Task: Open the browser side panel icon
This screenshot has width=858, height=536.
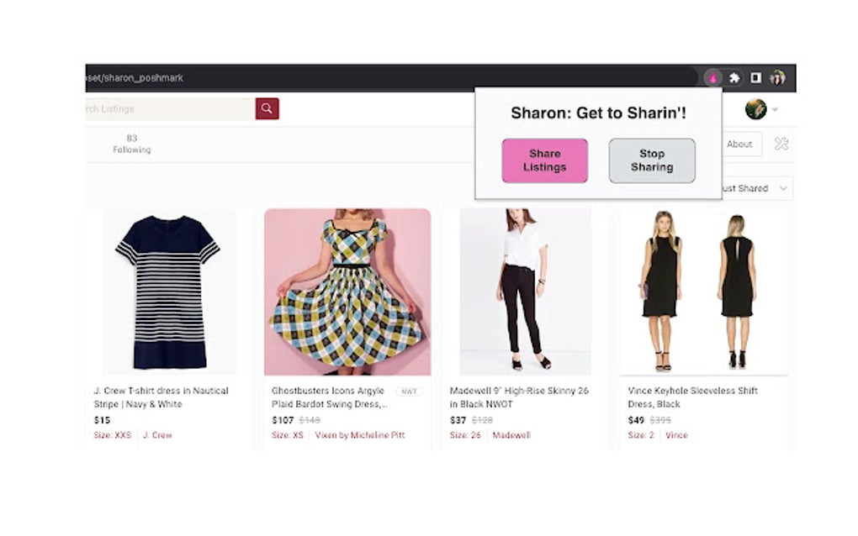Action: [757, 77]
